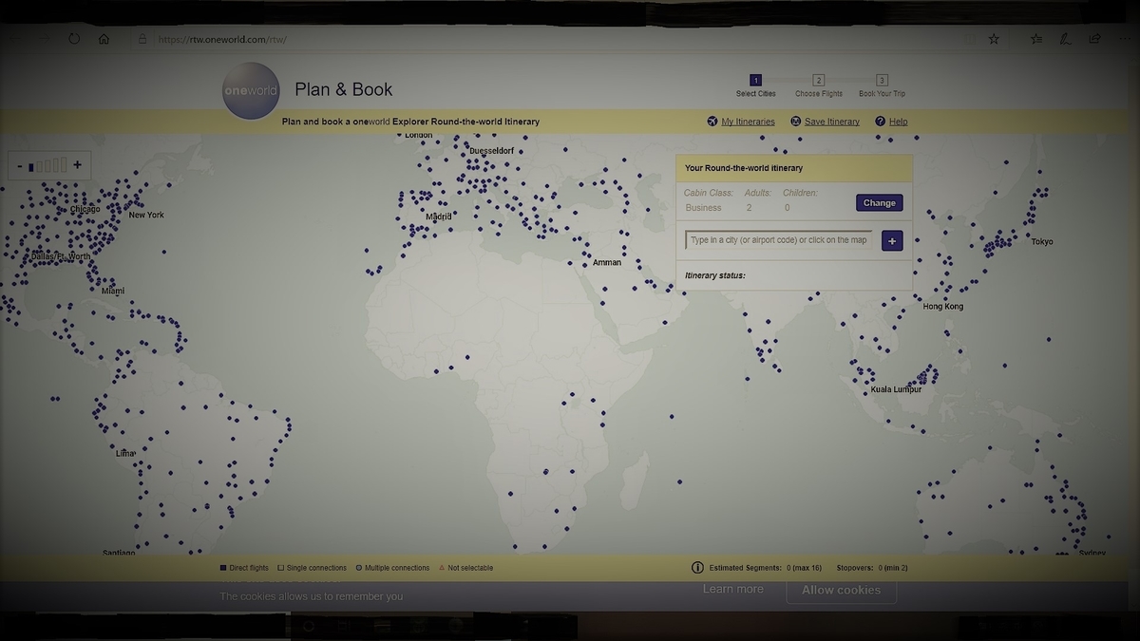1140x641 pixels.
Task: Select Miami on the map
Action: click(x=113, y=291)
